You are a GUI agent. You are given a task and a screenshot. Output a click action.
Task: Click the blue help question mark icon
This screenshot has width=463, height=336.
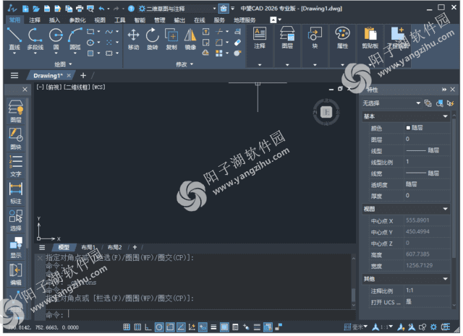pyautogui.click(x=131, y=9)
